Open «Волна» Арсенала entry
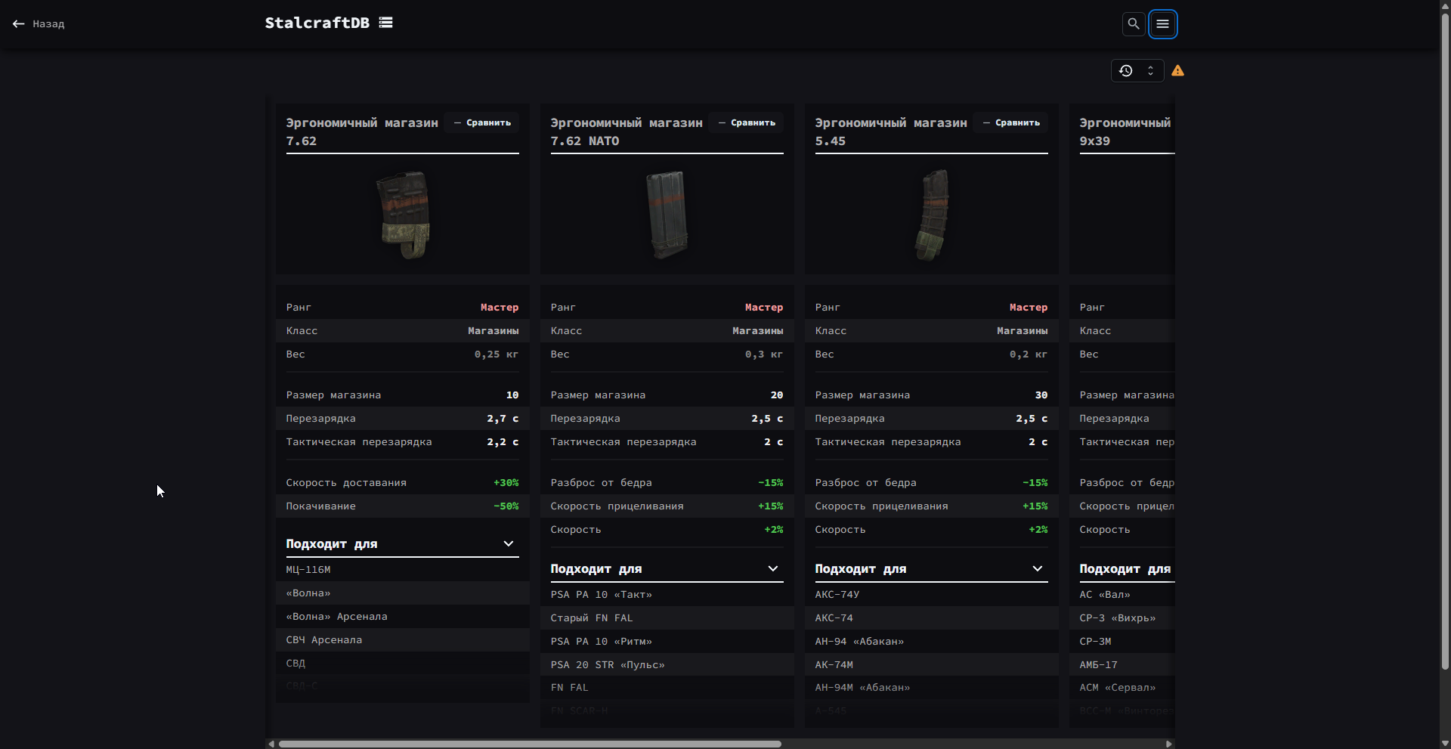The image size is (1451, 749). tap(336, 617)
